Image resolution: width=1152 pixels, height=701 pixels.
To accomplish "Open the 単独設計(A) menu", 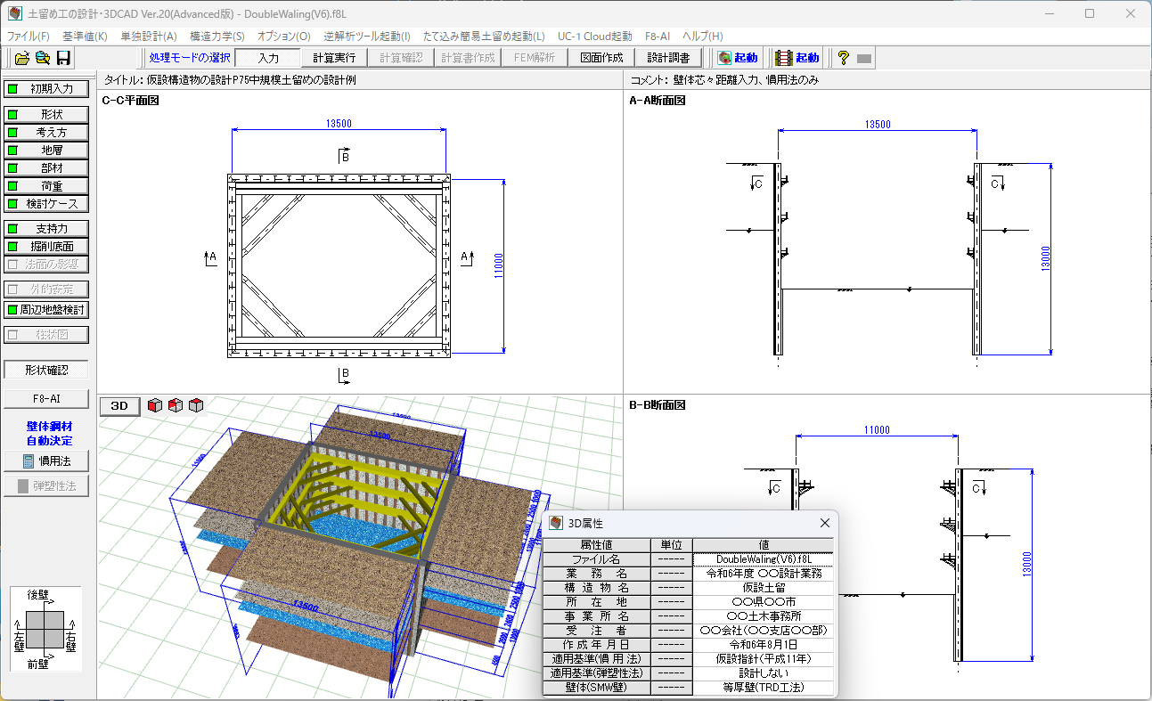I will [x=149, y=37].
